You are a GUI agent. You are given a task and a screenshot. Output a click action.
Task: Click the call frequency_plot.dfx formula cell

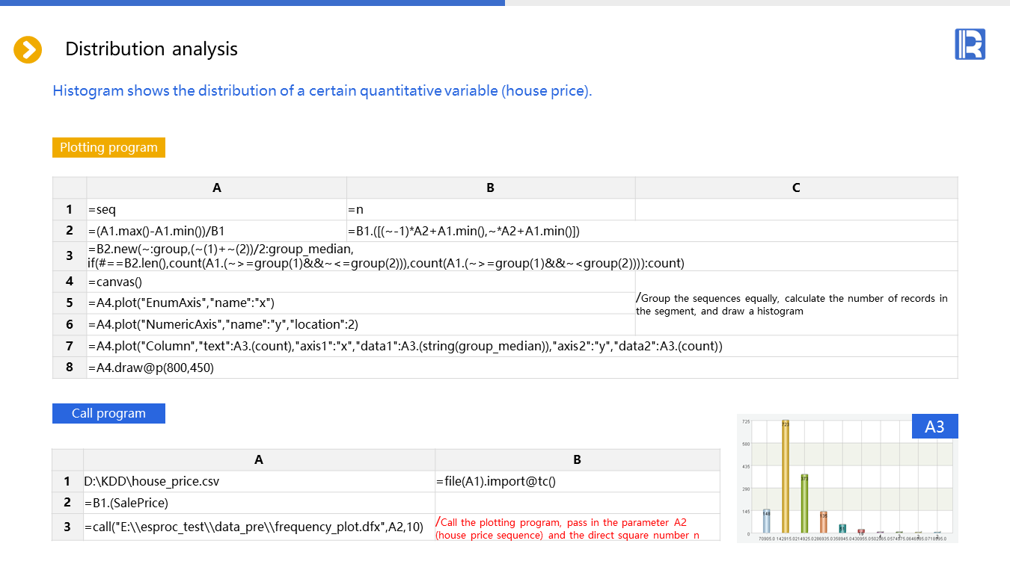click(x=258, y=527)
